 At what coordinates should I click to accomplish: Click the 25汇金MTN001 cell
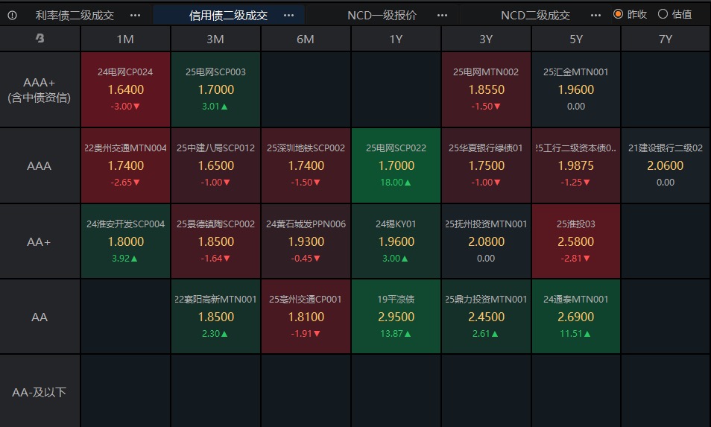click(576, 89)
